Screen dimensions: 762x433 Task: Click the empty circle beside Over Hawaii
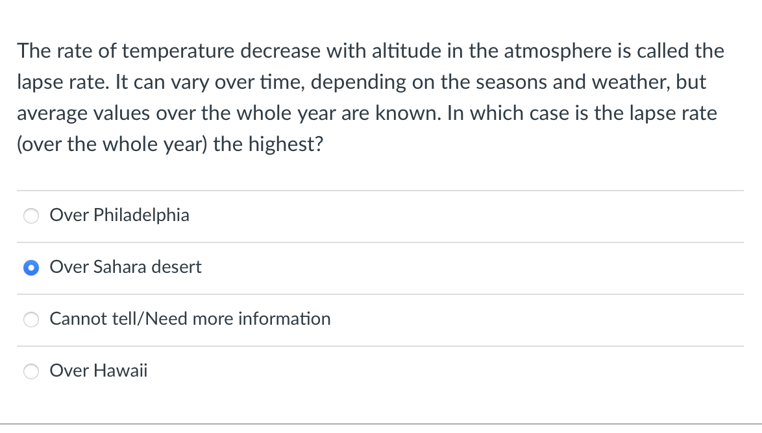pyautogui.click(x=31, y=371)
